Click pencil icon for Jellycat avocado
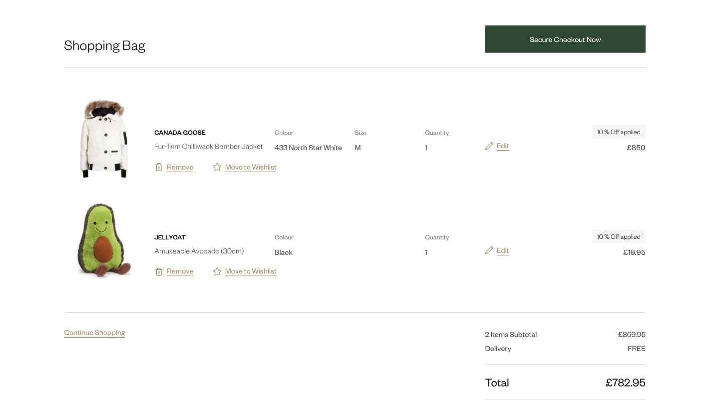 [x=489, y=250]
